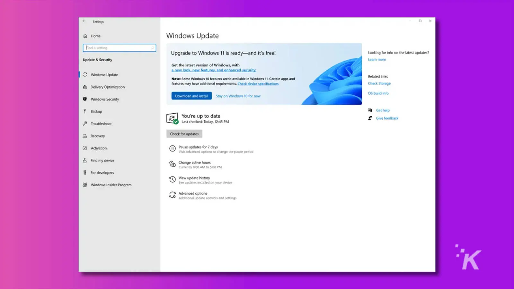
Task: Click Download and install button
Action: pos(191,96)
